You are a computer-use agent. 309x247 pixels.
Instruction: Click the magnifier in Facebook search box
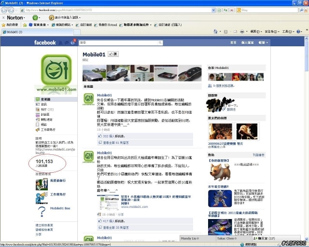(x=160, y=42)
